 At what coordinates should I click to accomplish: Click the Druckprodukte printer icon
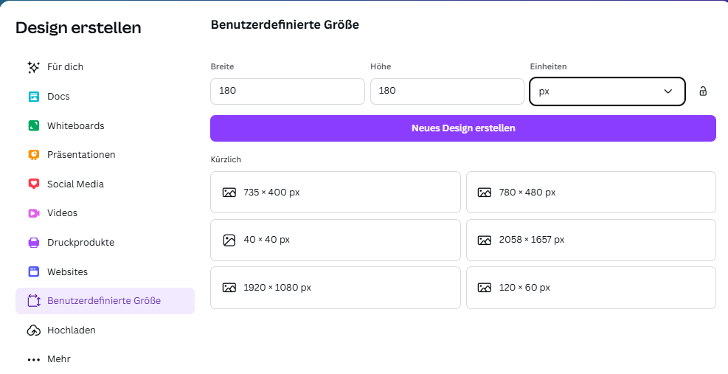click(33, 243)
